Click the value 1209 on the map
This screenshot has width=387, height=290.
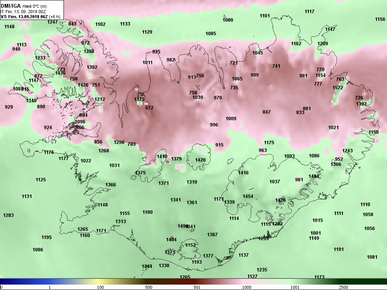(323, 43)
